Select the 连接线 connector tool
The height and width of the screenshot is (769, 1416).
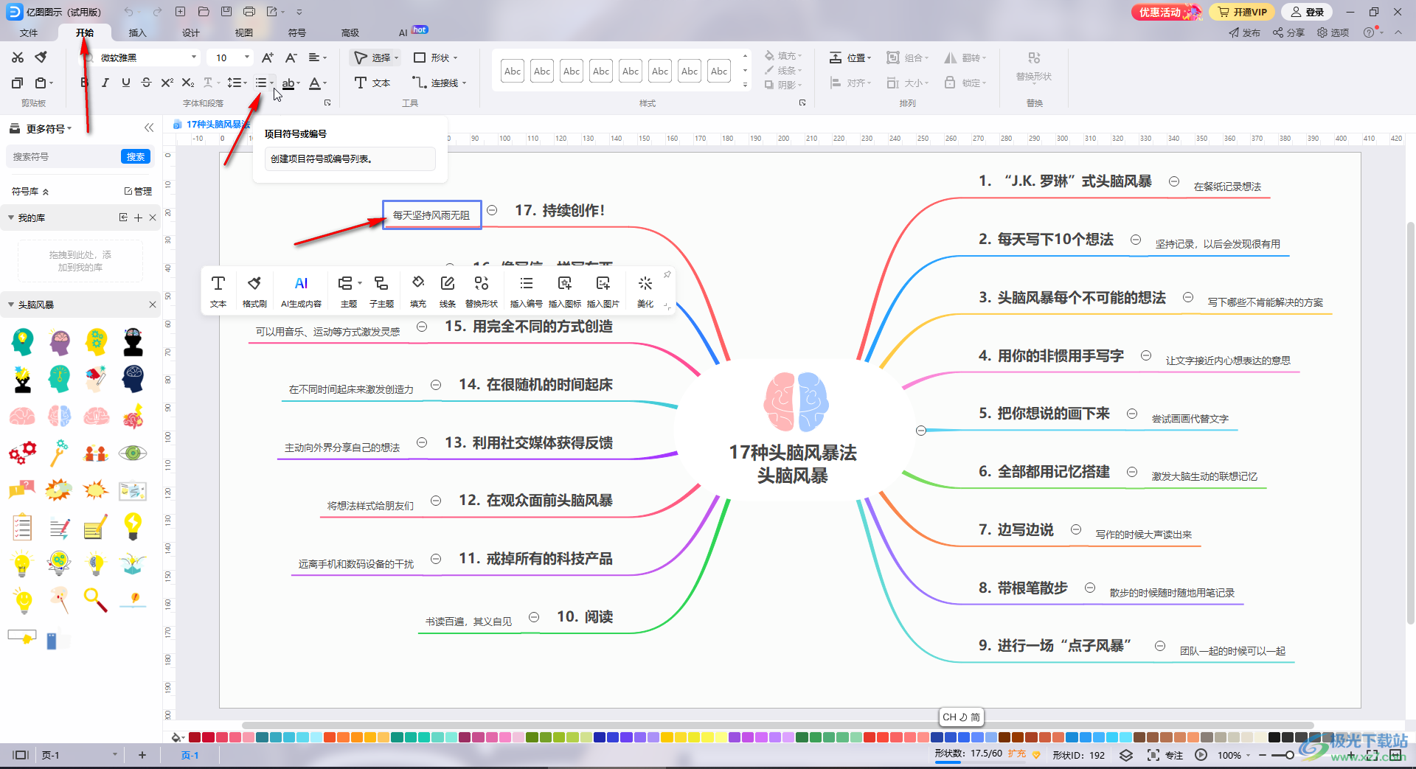click(x=439, y=83)
